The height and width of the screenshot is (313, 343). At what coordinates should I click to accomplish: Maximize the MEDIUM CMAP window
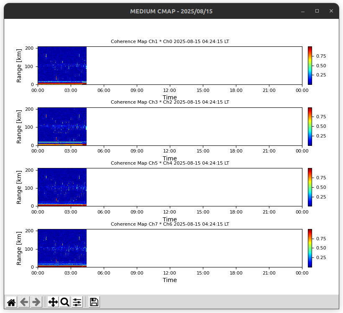[x=317, y=11]
